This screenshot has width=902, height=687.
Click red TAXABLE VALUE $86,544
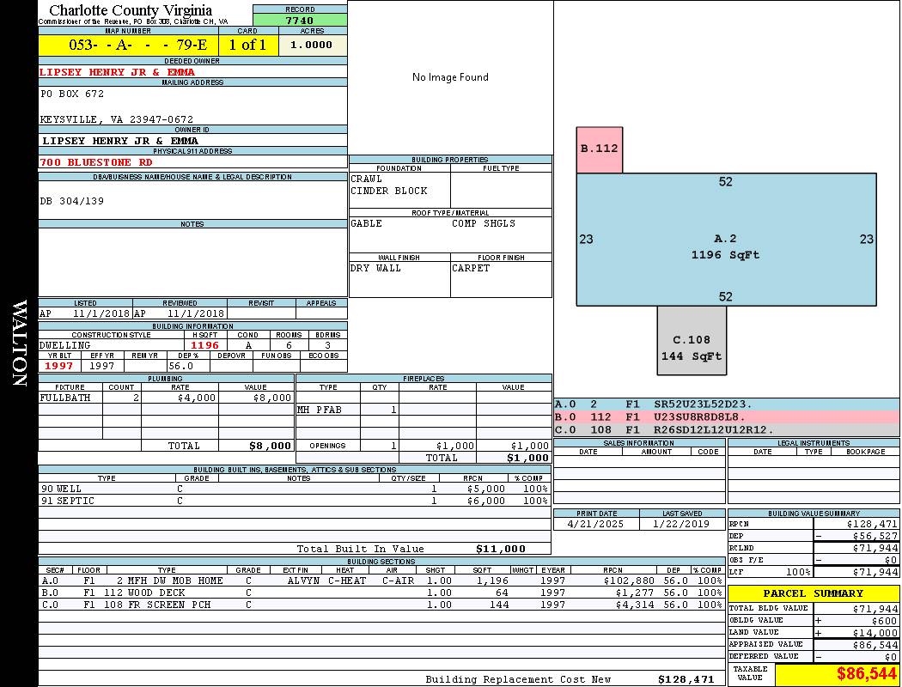(866, 674)
